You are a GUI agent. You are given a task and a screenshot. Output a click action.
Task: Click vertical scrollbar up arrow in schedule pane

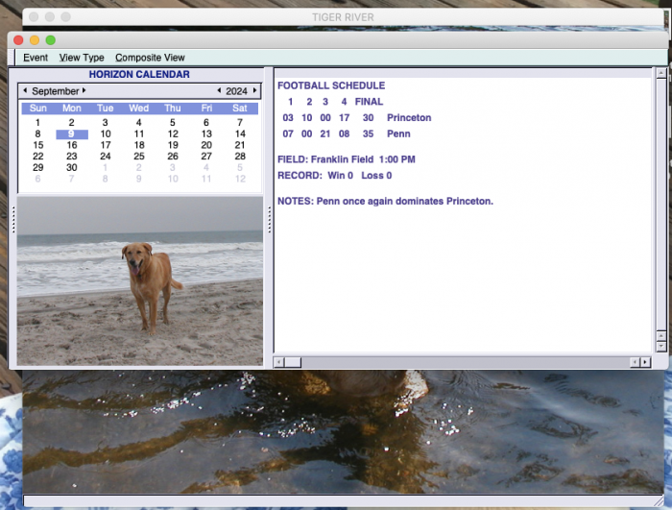pyautogui.click(x=660, y=73)
